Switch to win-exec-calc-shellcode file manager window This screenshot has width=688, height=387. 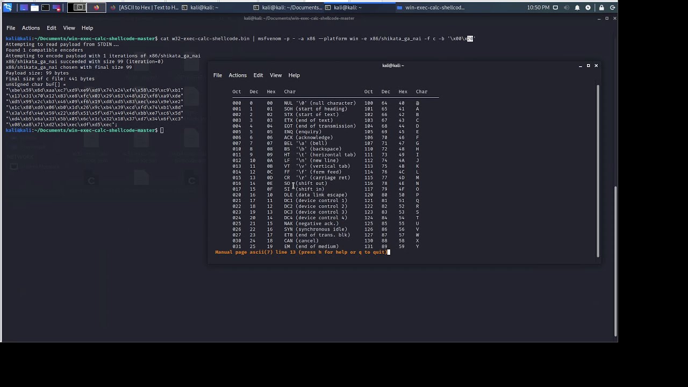(x=431, y=8)
